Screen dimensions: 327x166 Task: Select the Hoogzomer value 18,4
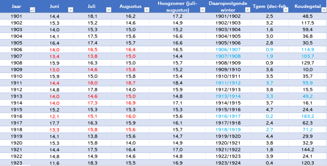(178, 83)
